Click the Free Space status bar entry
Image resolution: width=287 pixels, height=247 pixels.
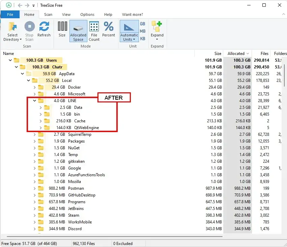click(x=29, y=244)
